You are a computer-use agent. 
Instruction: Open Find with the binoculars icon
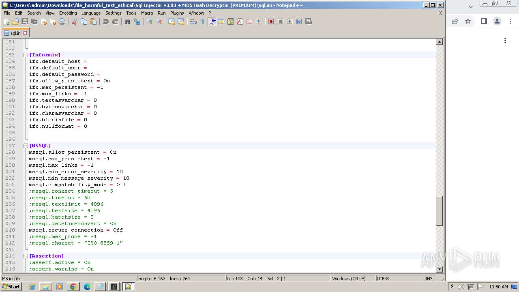pos(128,21)
